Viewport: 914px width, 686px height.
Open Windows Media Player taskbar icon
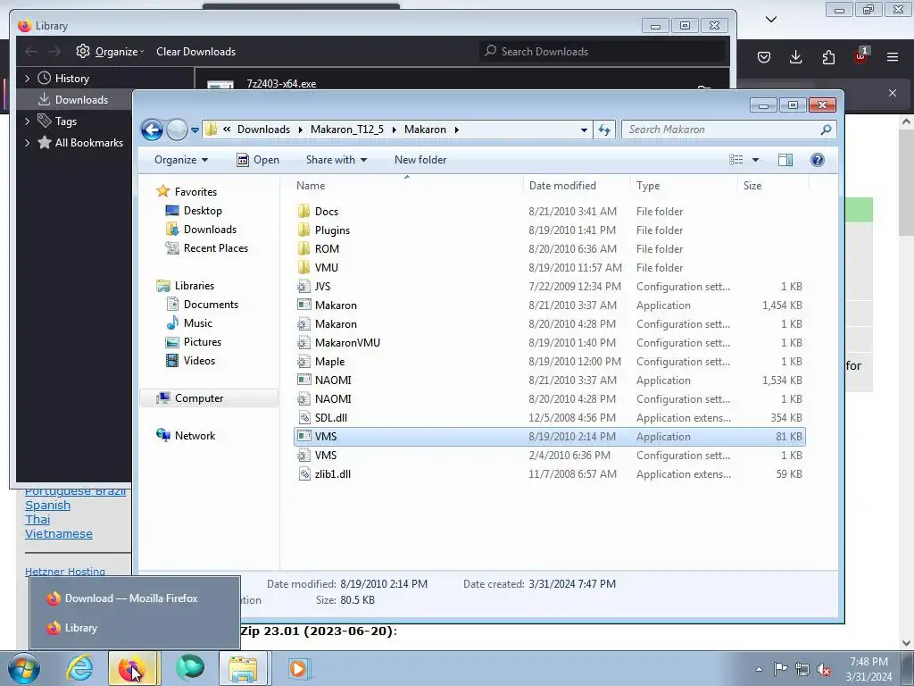(299, 668)
